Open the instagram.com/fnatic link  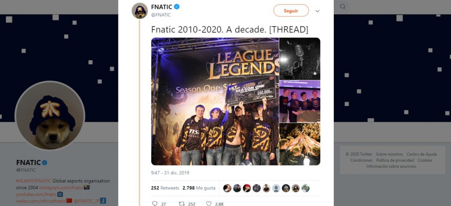[61, 188]
